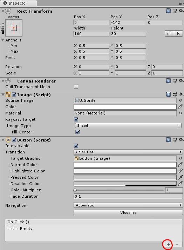
Task: Open Rect Transform gear settings menu
Action: (x=181, y=11)
